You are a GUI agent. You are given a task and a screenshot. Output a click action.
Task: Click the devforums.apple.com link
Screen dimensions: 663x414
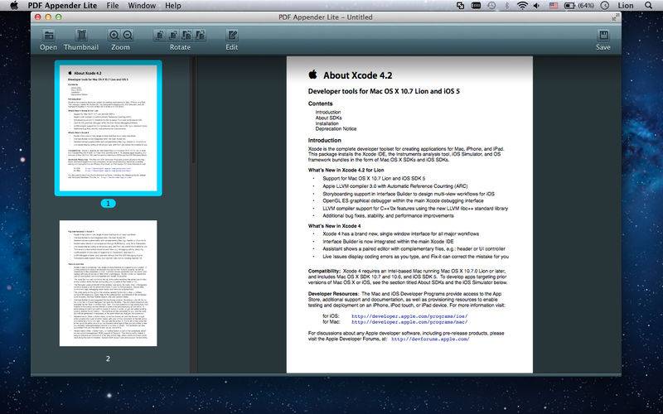pos(430,339)
